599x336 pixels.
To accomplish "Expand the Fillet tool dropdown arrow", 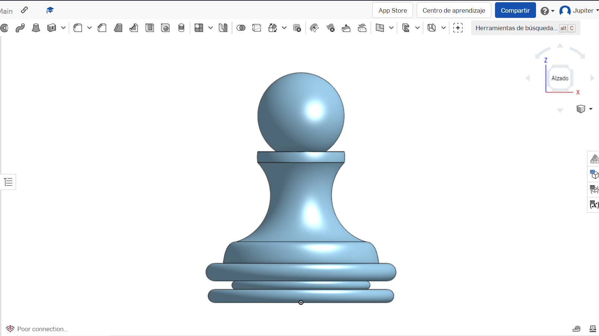I will 89,28.
